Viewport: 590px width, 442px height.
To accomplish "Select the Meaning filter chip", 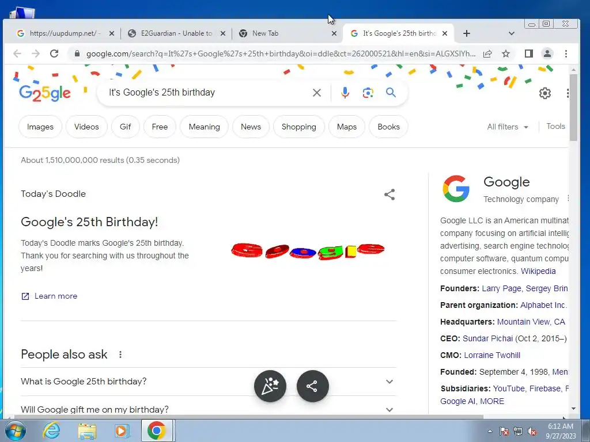I will 205,127.
